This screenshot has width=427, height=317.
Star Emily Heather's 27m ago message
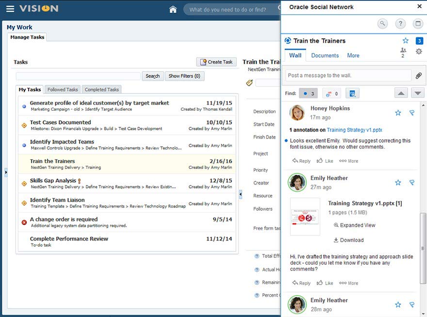click(x=398, y=183)
